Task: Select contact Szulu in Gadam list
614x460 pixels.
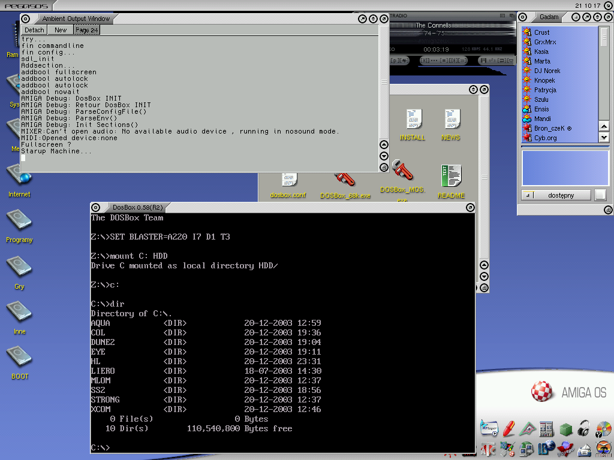Action: 560,99
